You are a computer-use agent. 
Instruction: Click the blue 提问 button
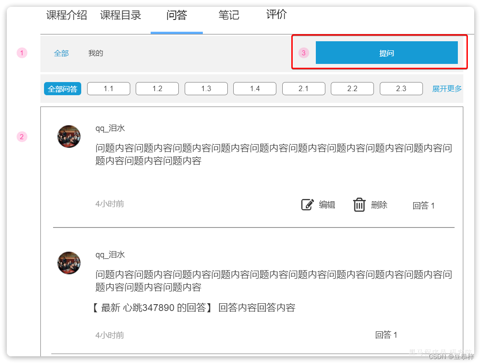[387, 53]
